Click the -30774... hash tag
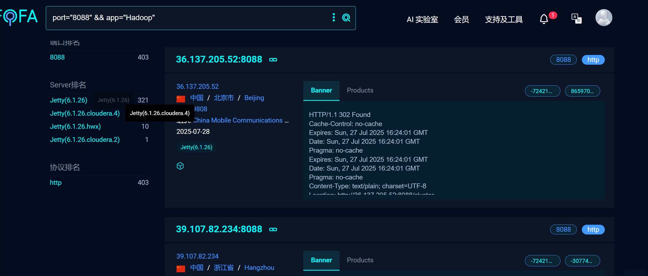 (582, 261)
